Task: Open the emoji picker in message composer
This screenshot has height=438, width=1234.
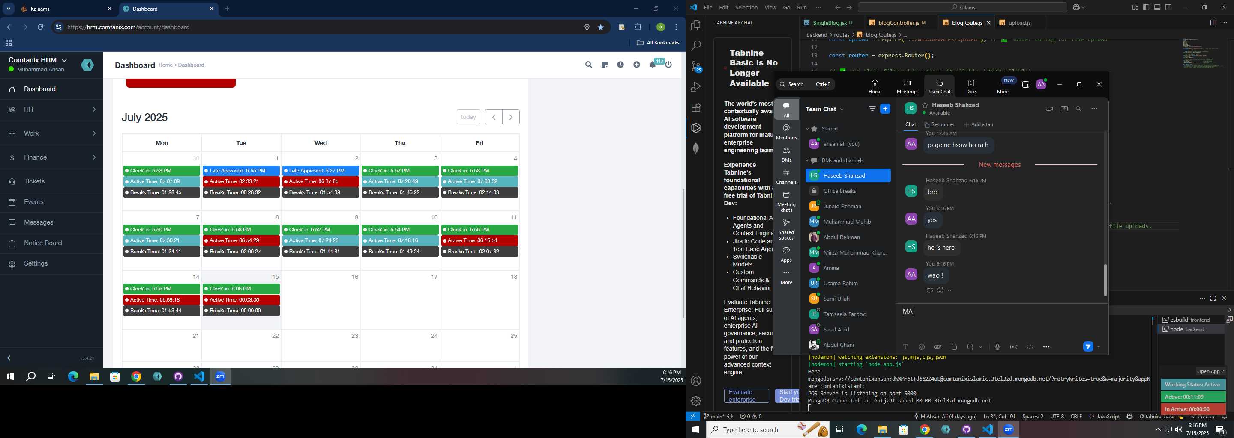Action: point(922,347)
